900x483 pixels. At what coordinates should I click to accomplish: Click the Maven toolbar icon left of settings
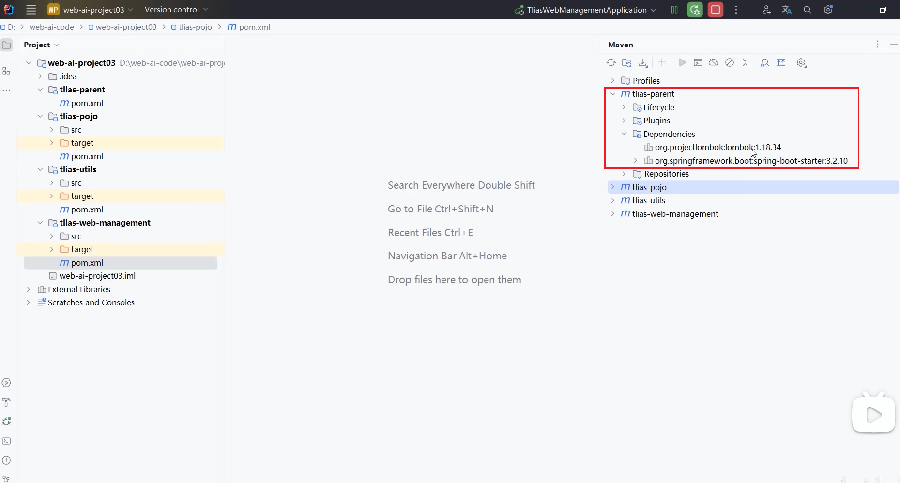pyautogui.click(x=781, y=62)
